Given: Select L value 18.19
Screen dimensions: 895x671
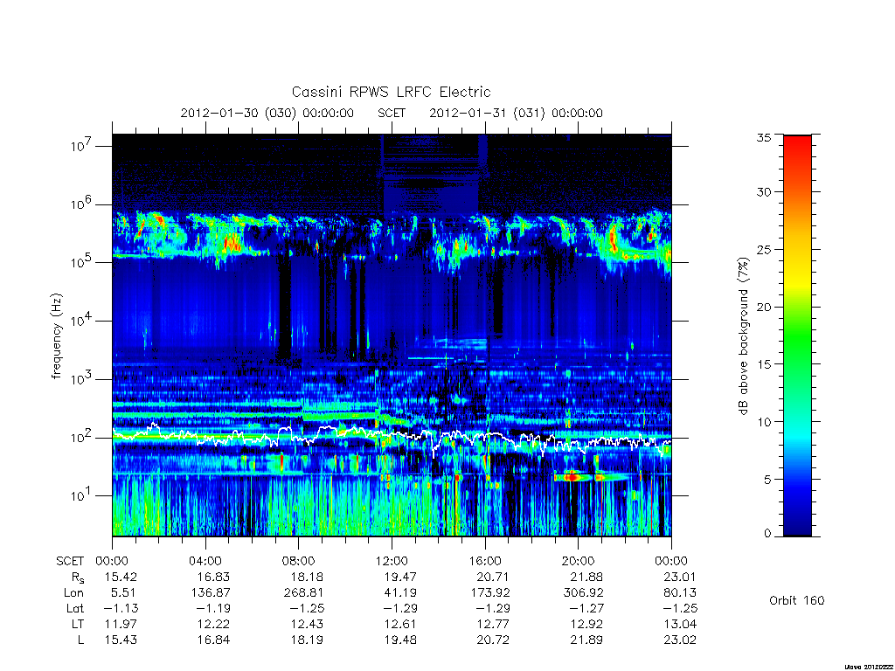Looking at the screenshot, I should (307, 640).
